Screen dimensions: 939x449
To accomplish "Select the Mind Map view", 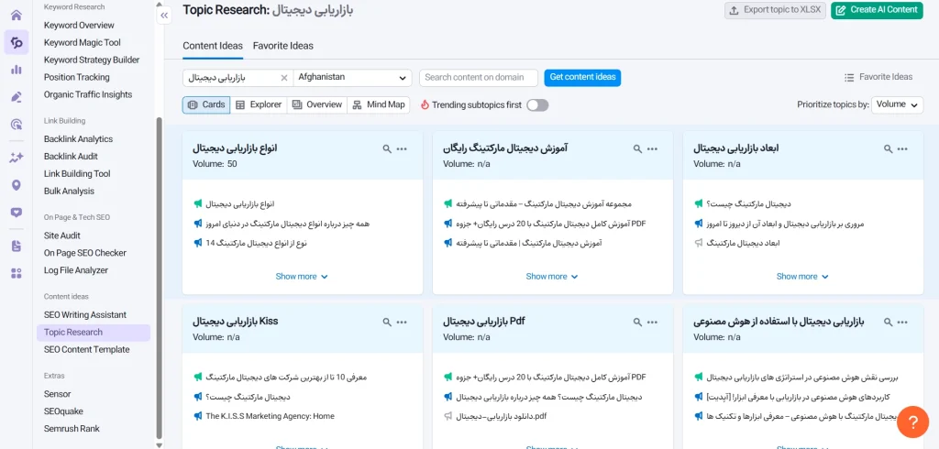I will pos(379,104).
